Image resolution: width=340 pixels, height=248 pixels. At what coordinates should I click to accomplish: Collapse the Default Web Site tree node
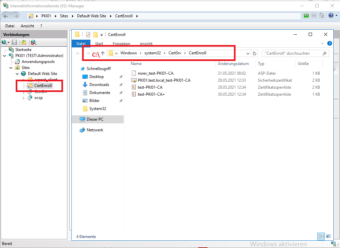[x=17, y=74]
